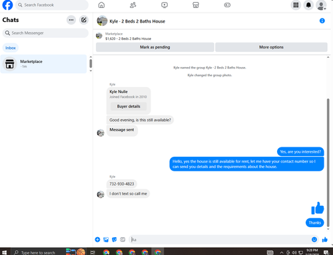
Task: Open the $1,620 Marketplace listing link
Action: pyautogui.click(x=128, y=39)
